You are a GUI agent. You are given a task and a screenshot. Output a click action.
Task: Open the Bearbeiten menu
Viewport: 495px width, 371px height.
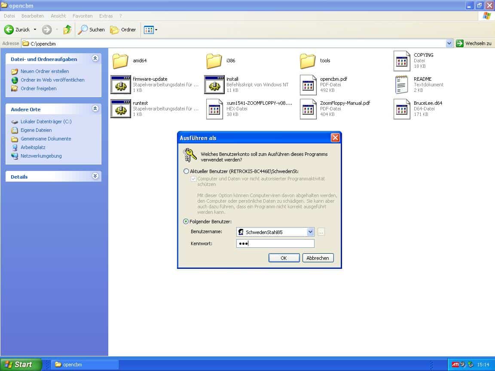pyautogui.click(x=33, y=16)
